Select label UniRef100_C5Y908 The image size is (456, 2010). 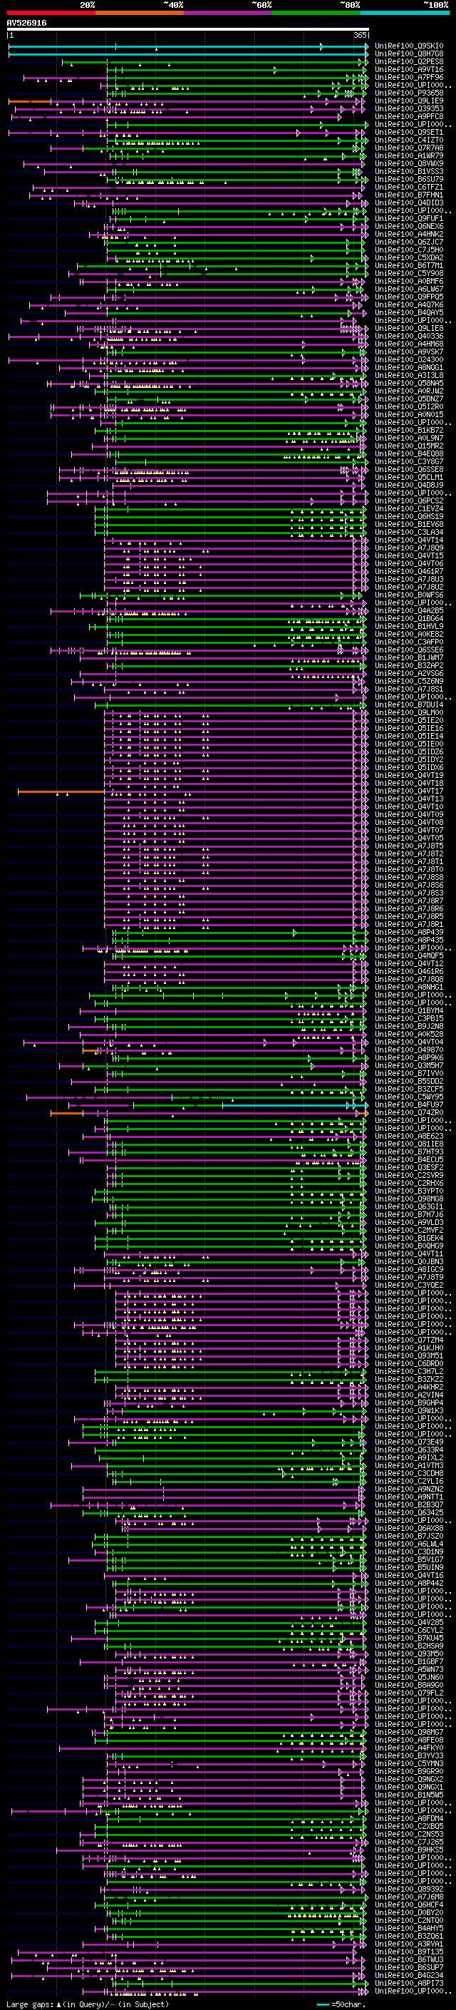click(x=409, y=273)
